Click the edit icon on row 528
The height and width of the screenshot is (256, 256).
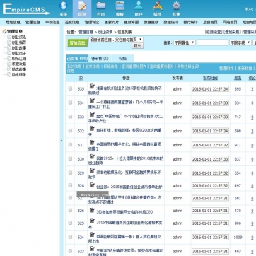point(92,185)
